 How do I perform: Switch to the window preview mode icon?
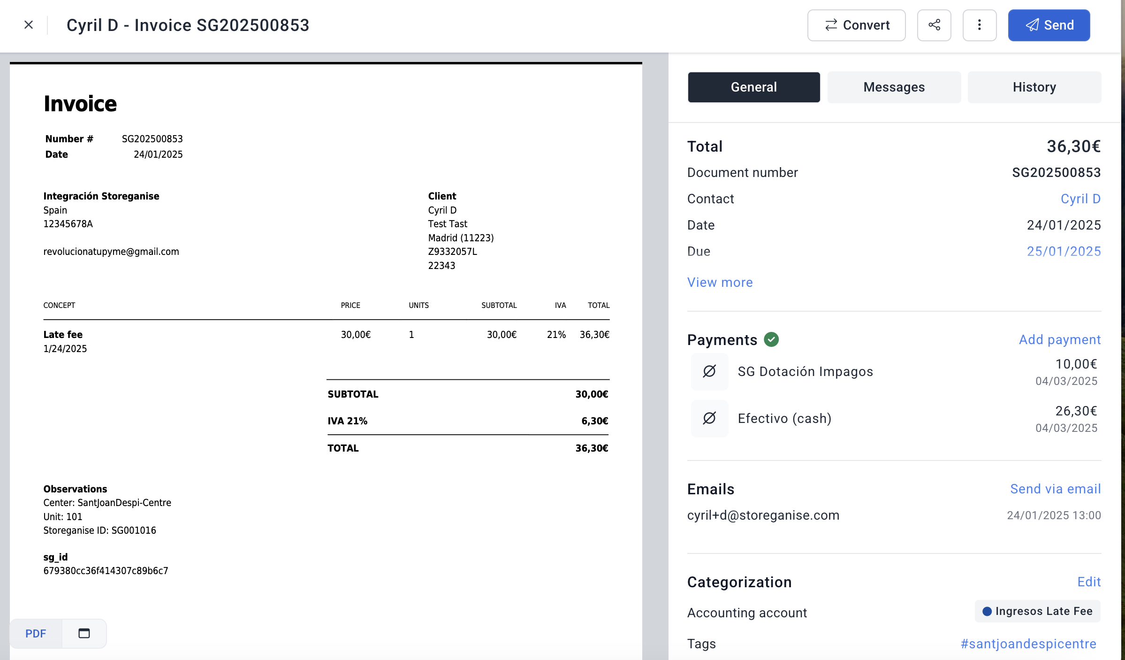(x=84, y=633)
